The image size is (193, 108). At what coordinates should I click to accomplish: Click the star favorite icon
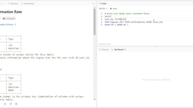coord(5,104)
